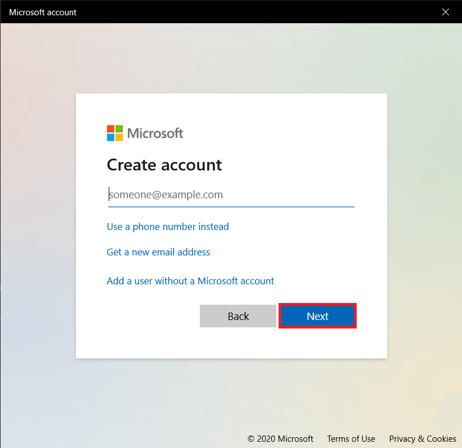Screen dimensions: 462x448
Task: Click the Microsoft wordmark beside the logo
Action: [155, 133]
